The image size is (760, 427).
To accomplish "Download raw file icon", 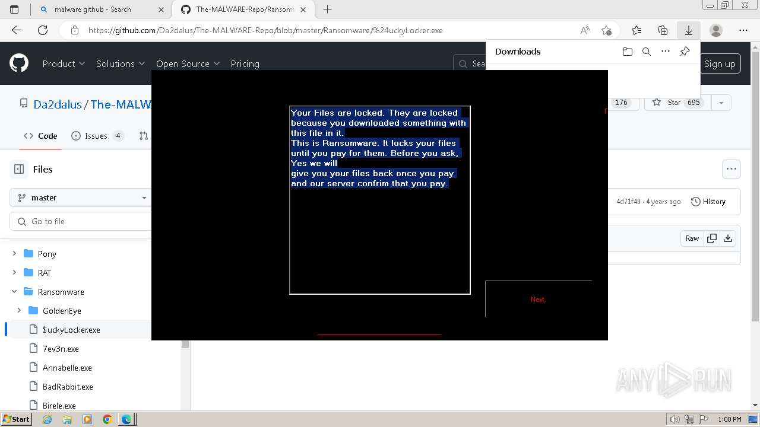I will [728, 238].
